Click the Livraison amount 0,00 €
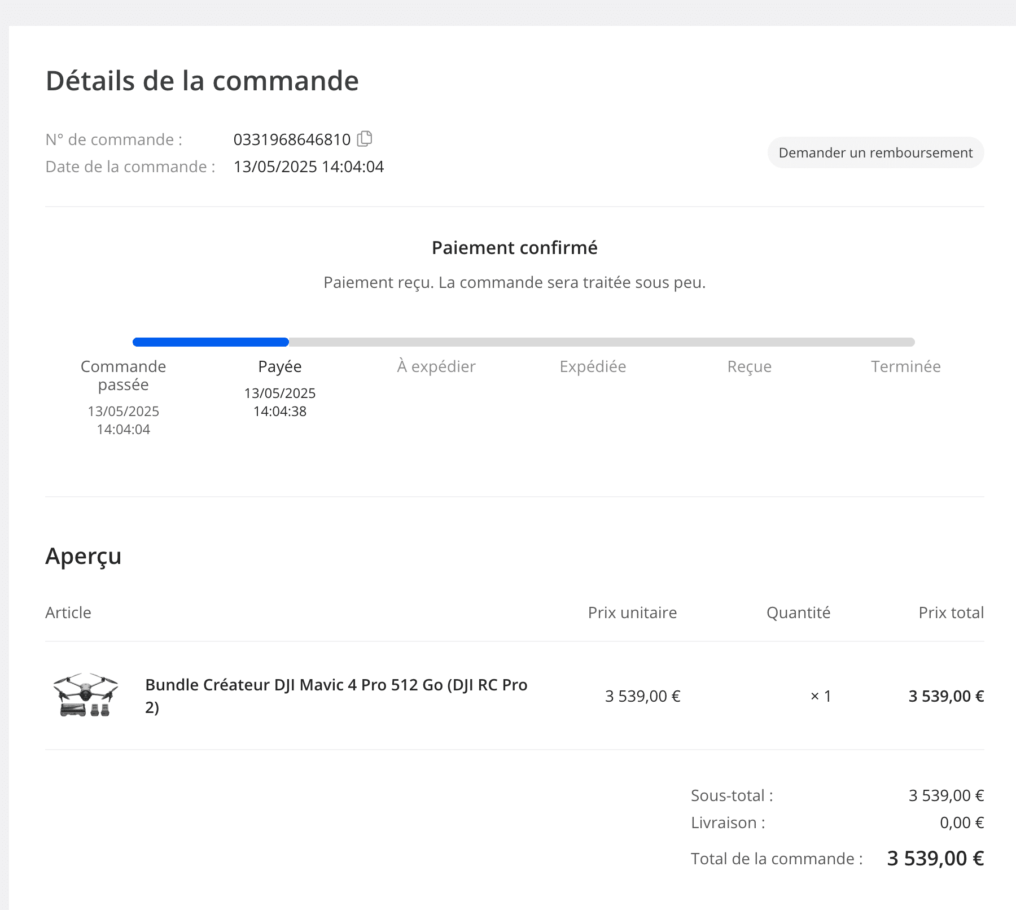 pyautogui.click(x=962, y=823)
